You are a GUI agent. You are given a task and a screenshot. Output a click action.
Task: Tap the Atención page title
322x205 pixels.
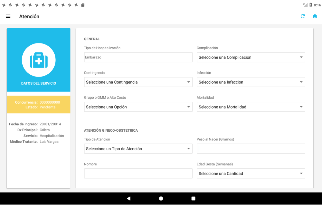[x=29, y=16]
